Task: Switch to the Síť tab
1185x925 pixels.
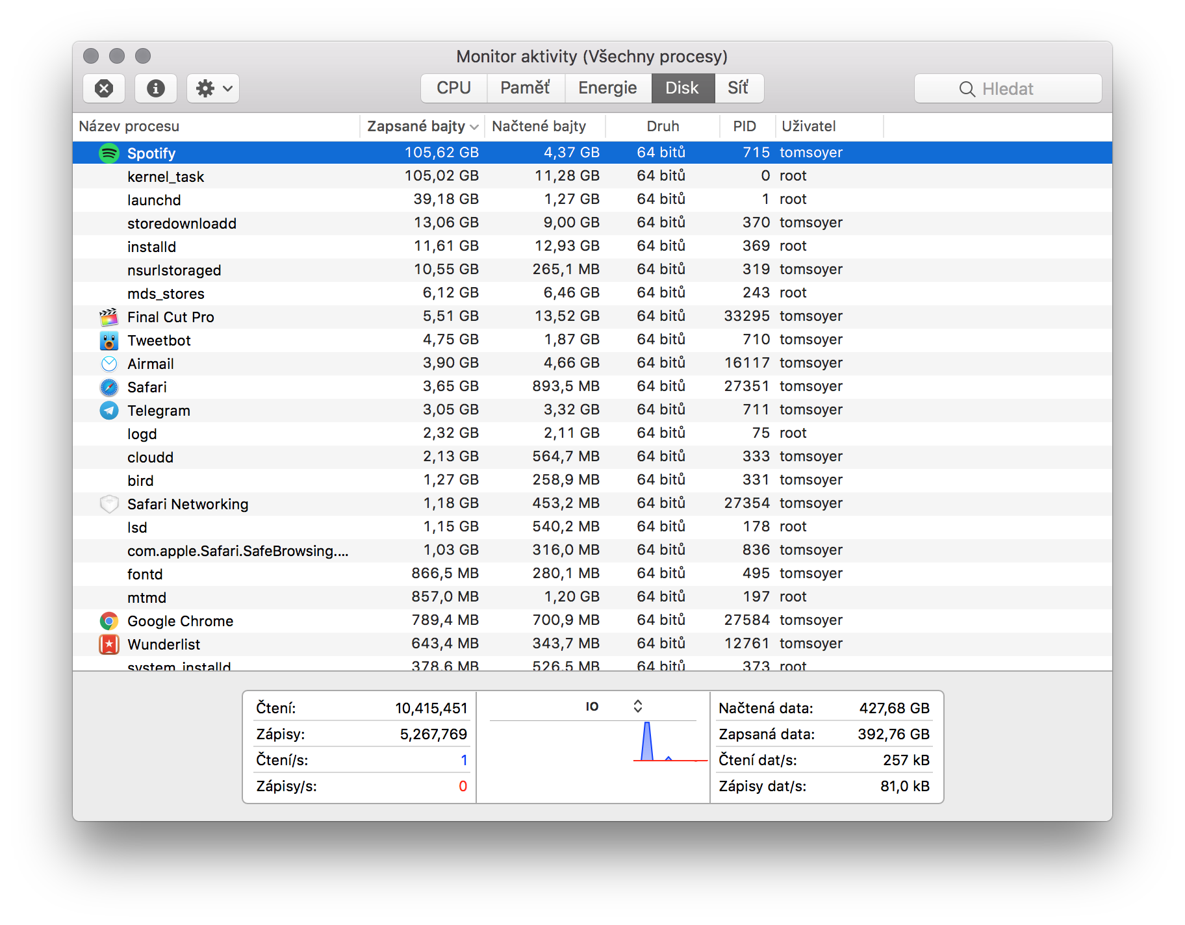Action: pos(739,88)
